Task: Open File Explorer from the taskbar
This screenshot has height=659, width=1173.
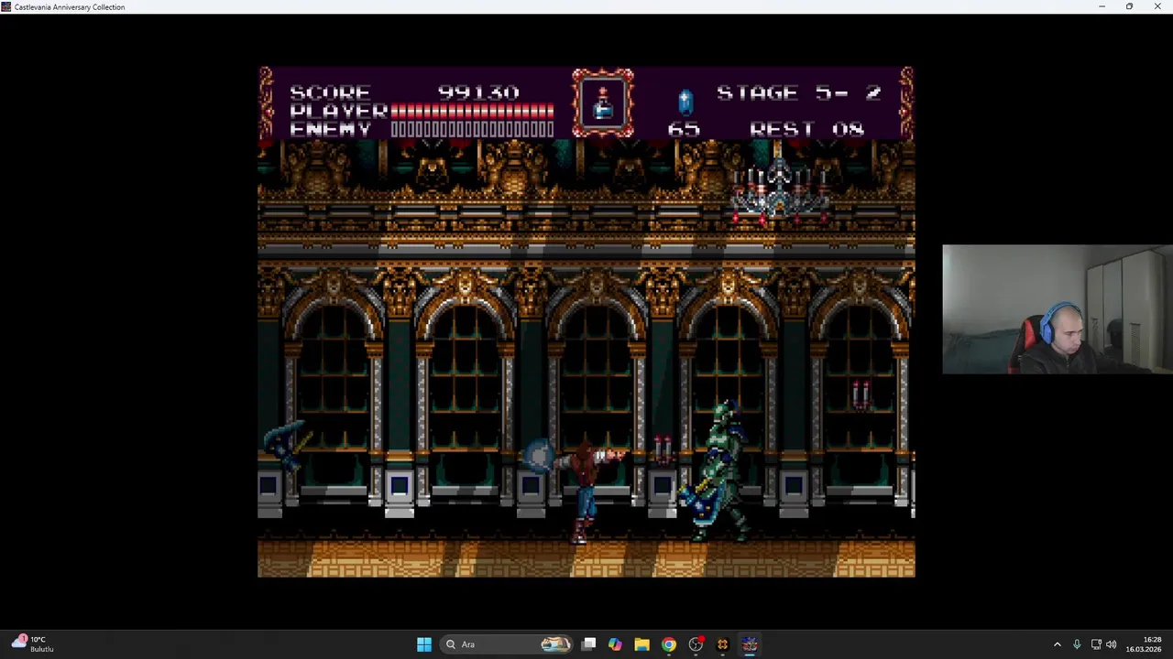Action: point(641,644)
